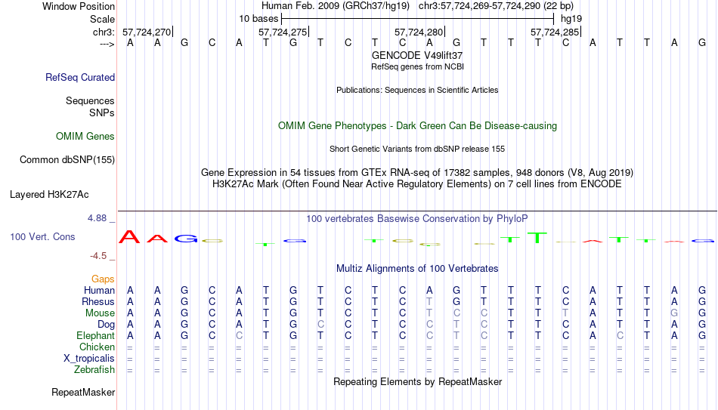Select the X_tropicalis species row label
Image resolution: width=718 pixels, height=410 pixels.
89,359
